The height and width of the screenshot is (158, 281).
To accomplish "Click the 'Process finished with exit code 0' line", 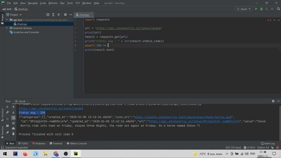I will tap(46, 134).
